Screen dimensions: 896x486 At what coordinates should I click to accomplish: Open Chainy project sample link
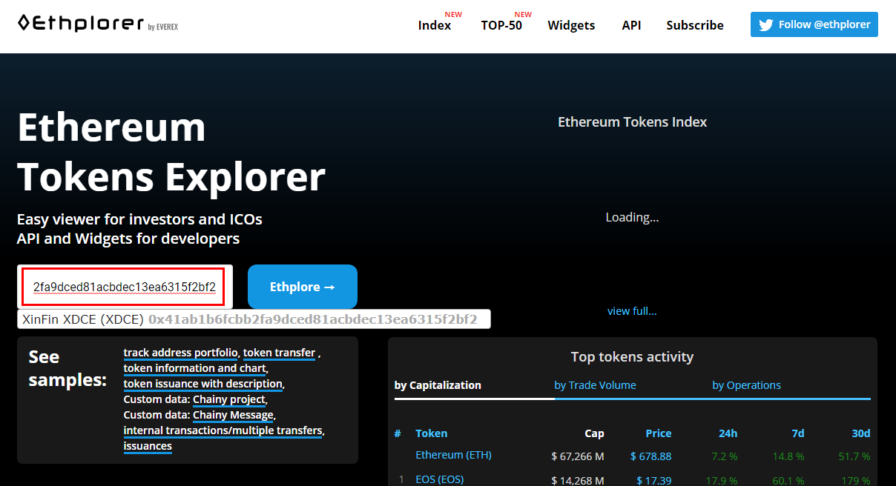(x=229, y=399)
